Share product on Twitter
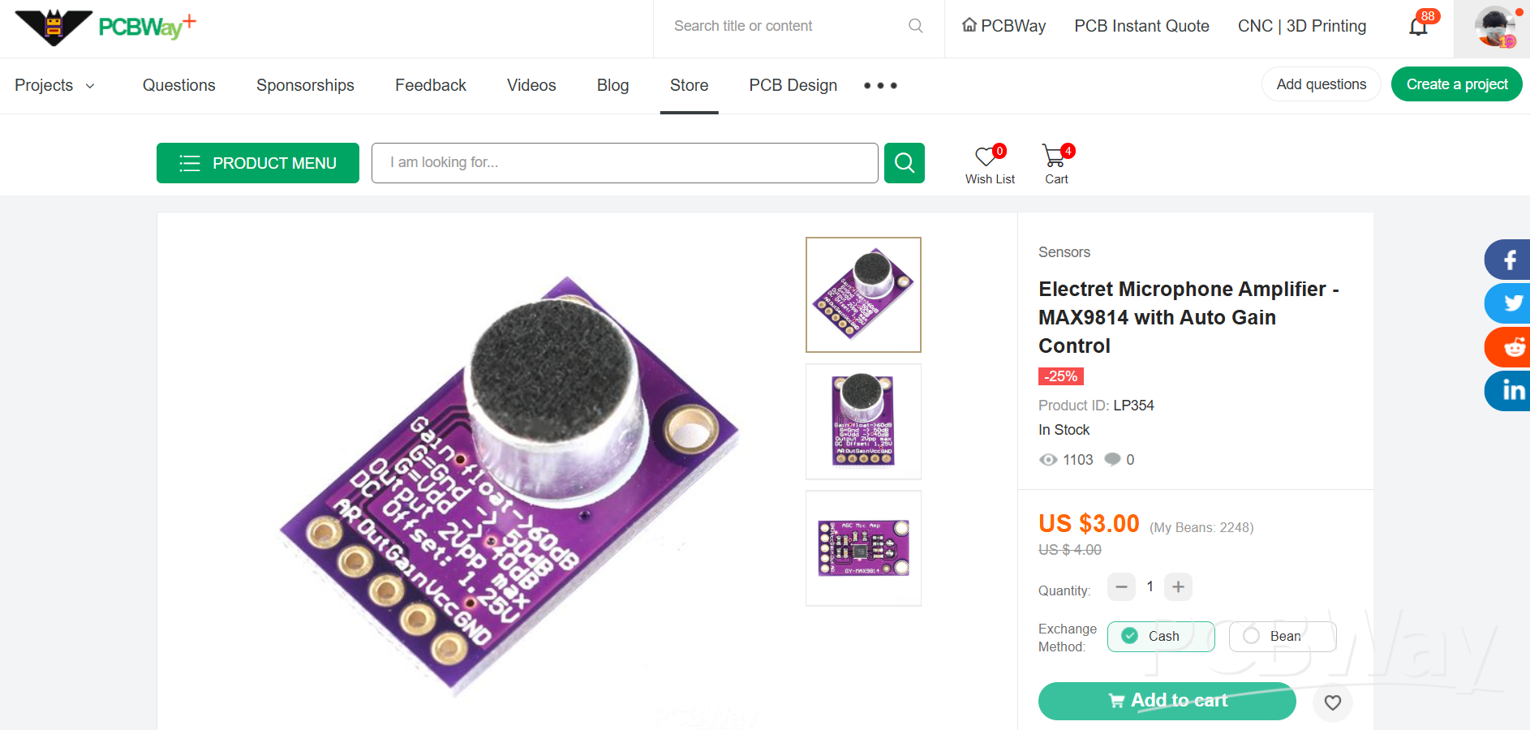Image resolution: width=1530 pixels, height=730 pixels. [x=1508, y=303]
